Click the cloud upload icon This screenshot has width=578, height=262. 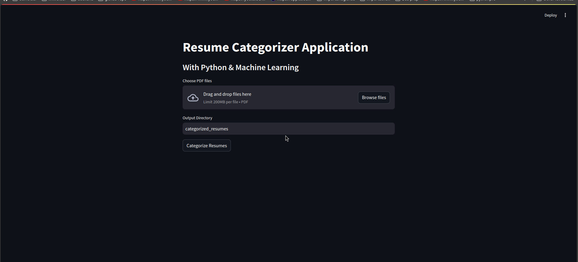(x=193, y=98)
